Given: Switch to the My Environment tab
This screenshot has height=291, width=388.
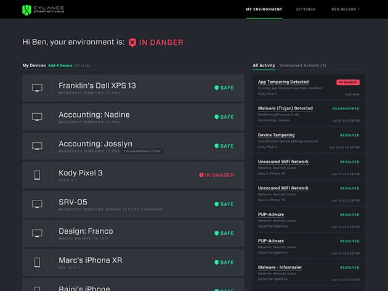Looking at the screenshot, I should click(264, 9).
